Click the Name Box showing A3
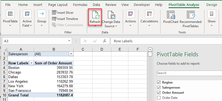The height and width of the screenshot is (101, 222). (x=35, y=41)
